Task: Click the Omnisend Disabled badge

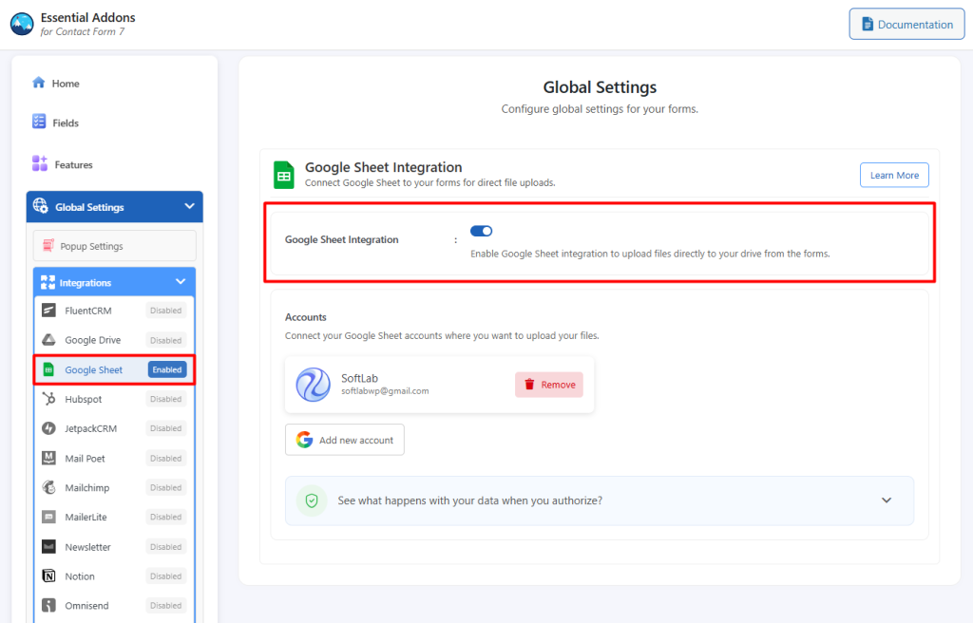Action: (165, 606)
